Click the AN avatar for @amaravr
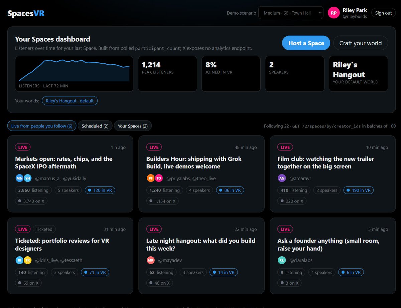Image resolution: width=401 pixels, height=308 pixels. [282, 178]
